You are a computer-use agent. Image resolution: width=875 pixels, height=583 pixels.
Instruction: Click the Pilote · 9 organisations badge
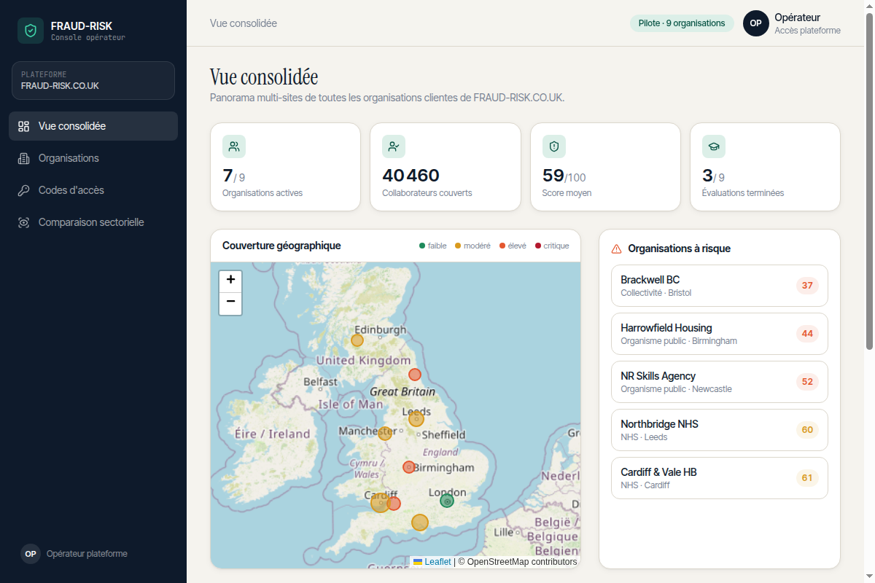(x=682, y=23)
